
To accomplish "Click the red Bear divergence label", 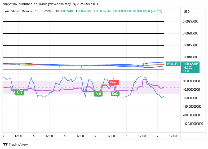I will pos(114,82).
